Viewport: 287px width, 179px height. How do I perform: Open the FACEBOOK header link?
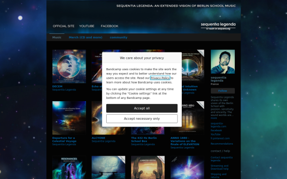pyautogui.click(x=110, y=26)
